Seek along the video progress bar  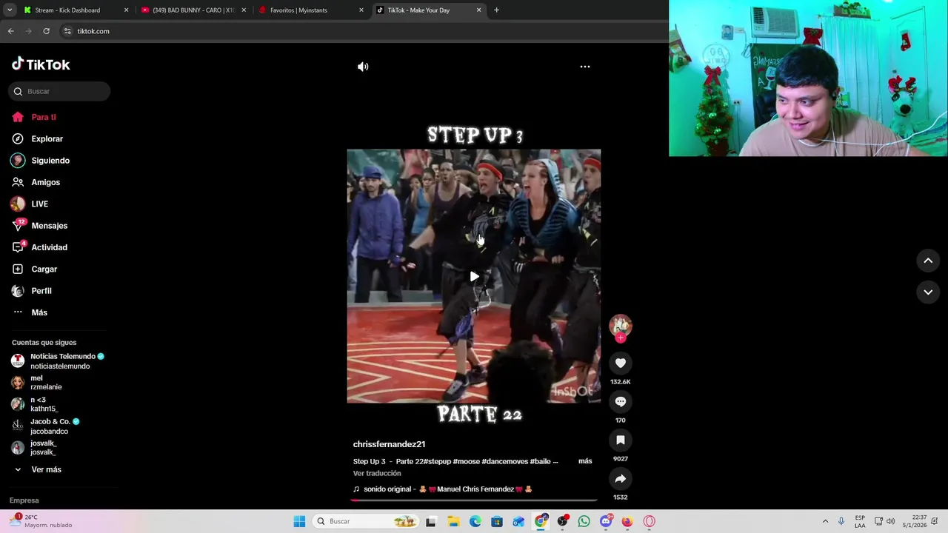coord(474,500)
